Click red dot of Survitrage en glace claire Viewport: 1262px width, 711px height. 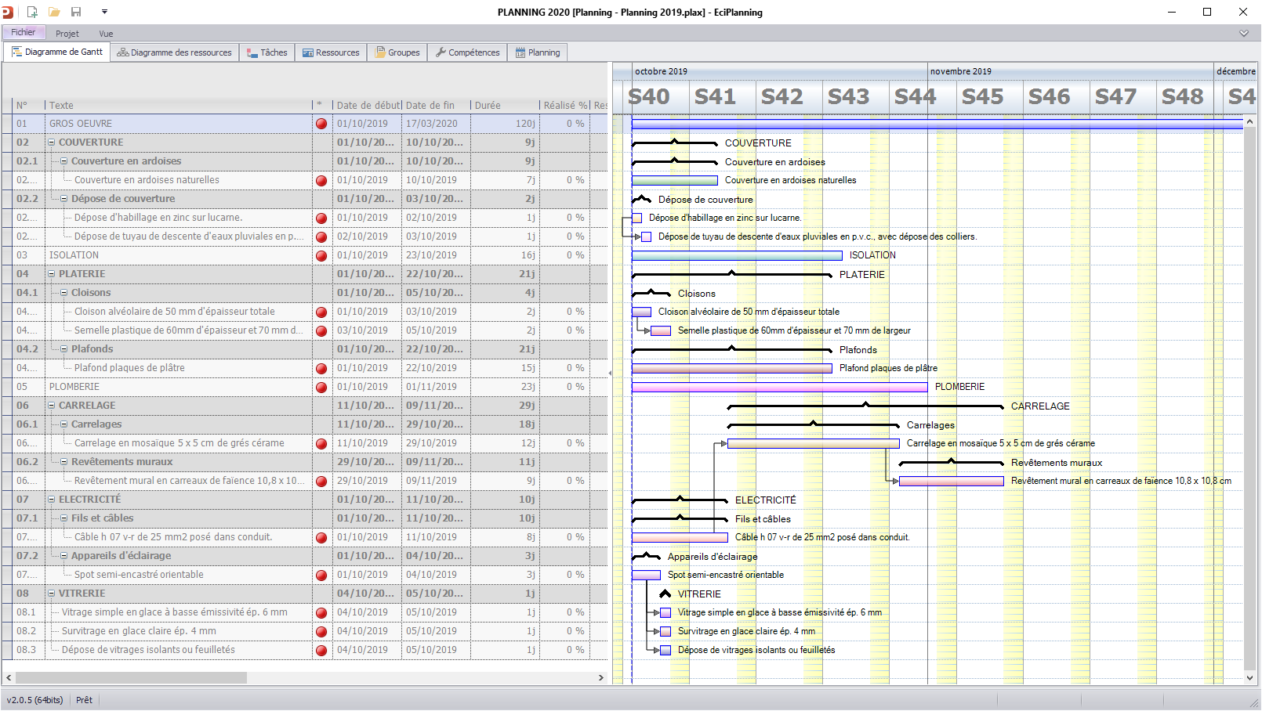321,631
